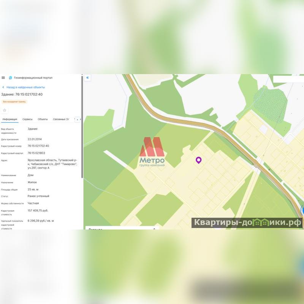304x304 pixels.
Task: Click the purple location marker on map
Action: tap(198, 160)
